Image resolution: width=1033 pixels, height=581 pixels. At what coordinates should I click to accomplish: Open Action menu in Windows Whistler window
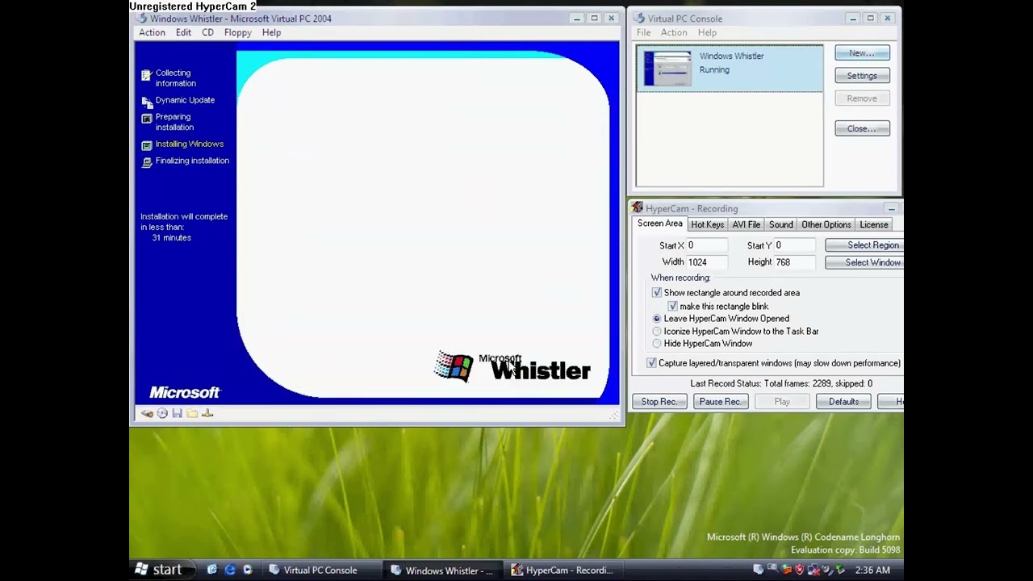coord(152,32)
